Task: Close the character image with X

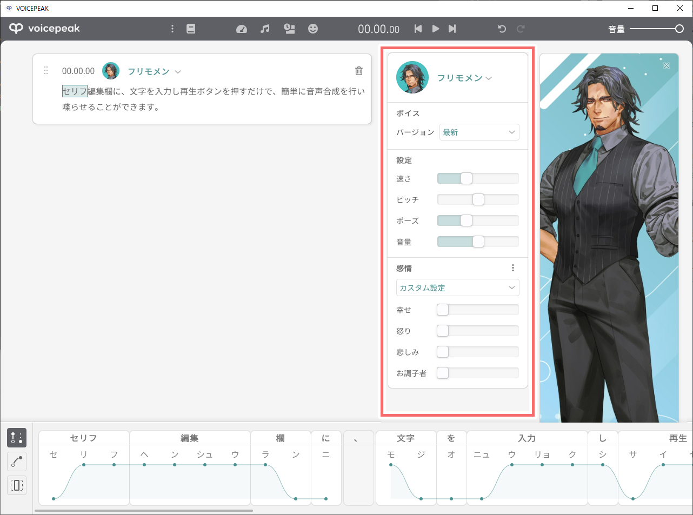Action: (667, 65)
